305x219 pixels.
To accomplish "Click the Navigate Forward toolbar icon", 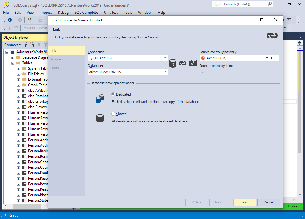I will point(20,20).
